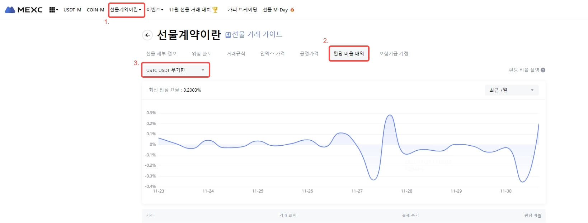
Task: Click the funding chart peak near 11-28
Action: (x=390, y=115)
